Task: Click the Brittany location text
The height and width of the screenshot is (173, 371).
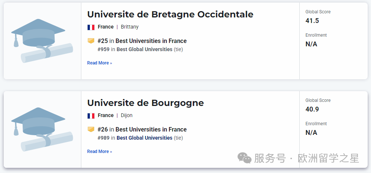Action: click(130, 27)
